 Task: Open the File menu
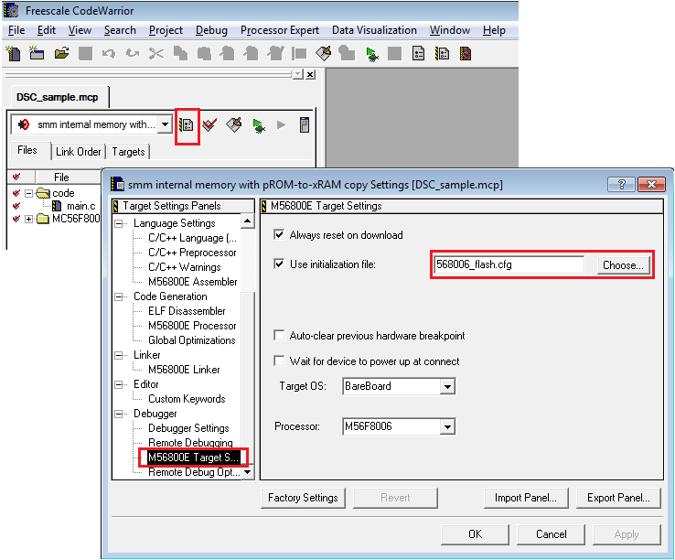tap(16, 30)
